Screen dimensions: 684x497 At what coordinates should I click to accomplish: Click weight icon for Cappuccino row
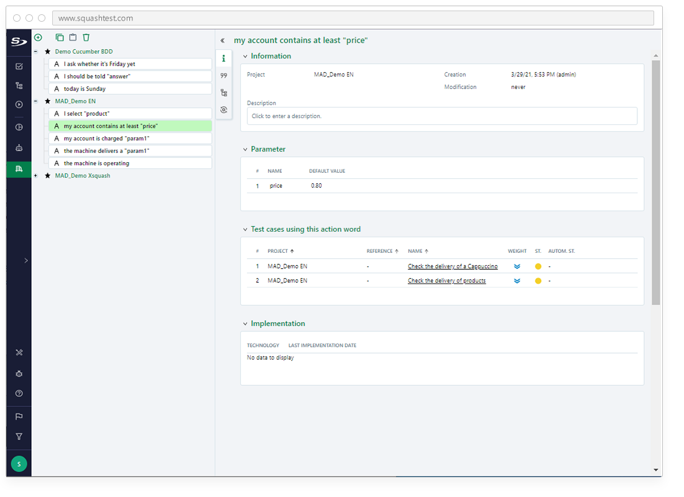pyautogui.click(x=517, y=267)
